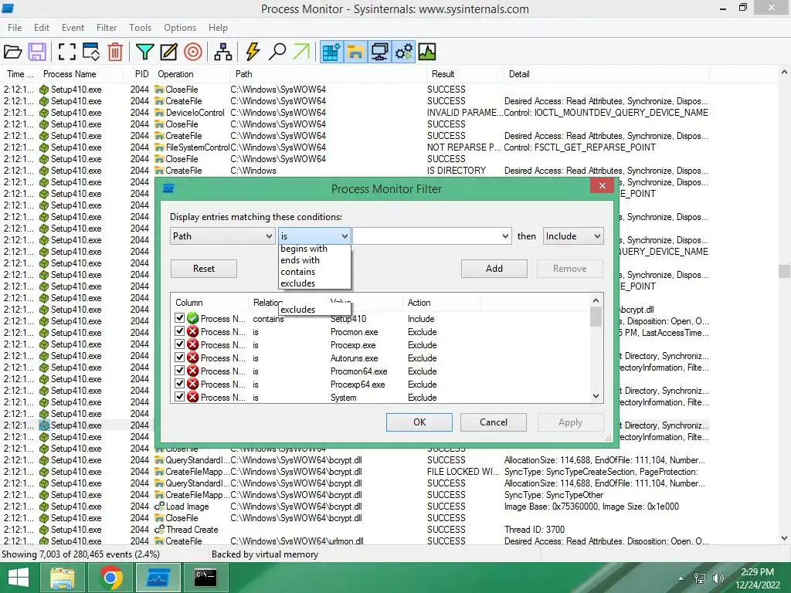Screen dimensions: 791x593
Task: Open File Explorer from the taskbar
Action: [x=62, y=578]
